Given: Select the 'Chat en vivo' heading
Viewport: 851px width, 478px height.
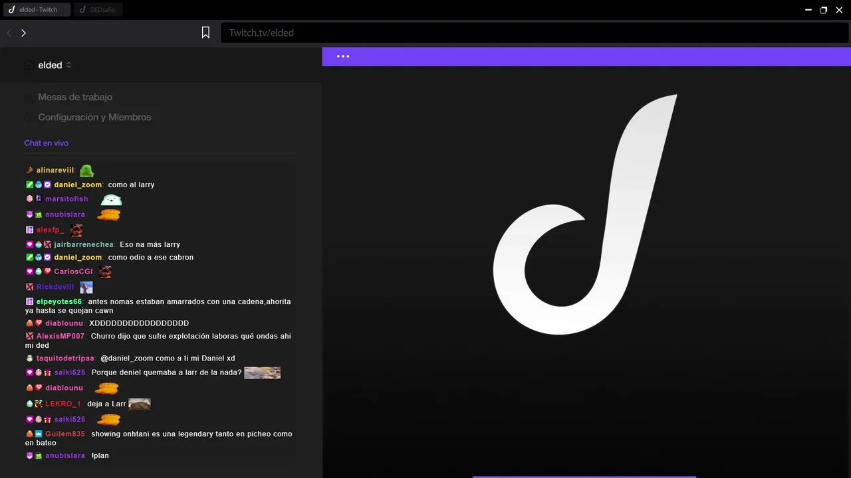Looking at the screenshot, I should (47, 143).
